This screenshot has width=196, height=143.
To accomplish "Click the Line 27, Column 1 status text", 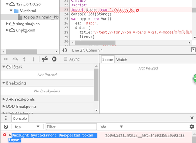I will [x=87, y=50].
